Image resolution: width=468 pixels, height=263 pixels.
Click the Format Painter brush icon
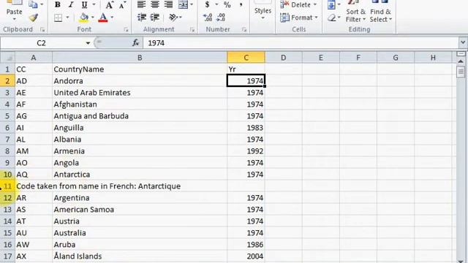[34, 18]
